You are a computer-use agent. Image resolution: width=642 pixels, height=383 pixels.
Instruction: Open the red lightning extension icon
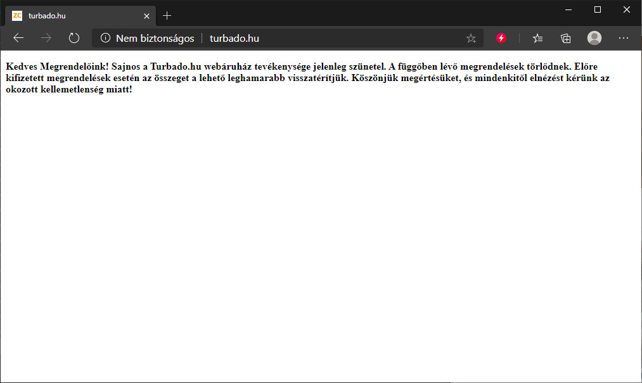point(501,38)
